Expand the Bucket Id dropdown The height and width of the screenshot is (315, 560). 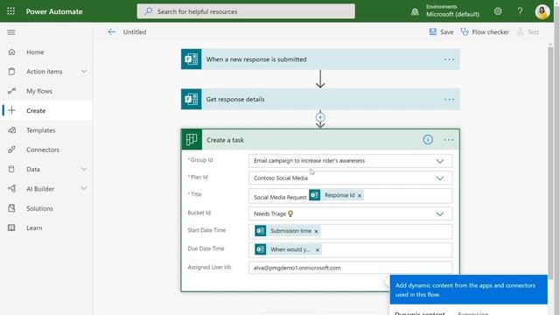tap(439, 213)
